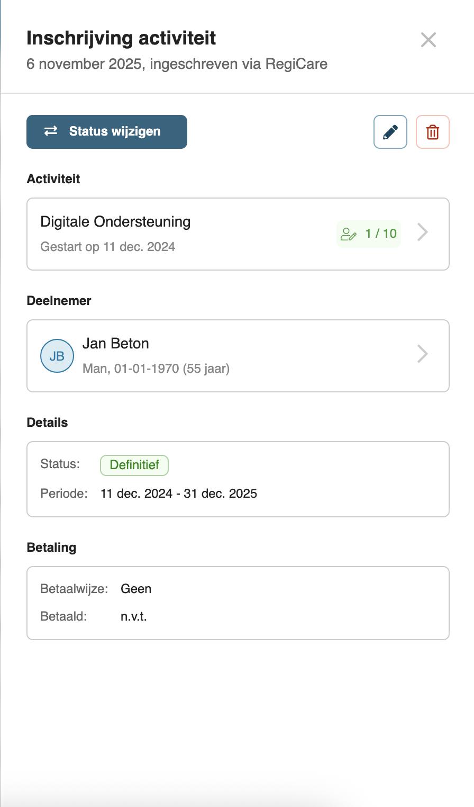Click the green Definitief status badge
The width and height of the screenshot is (474, 807).
pos(134,465)
